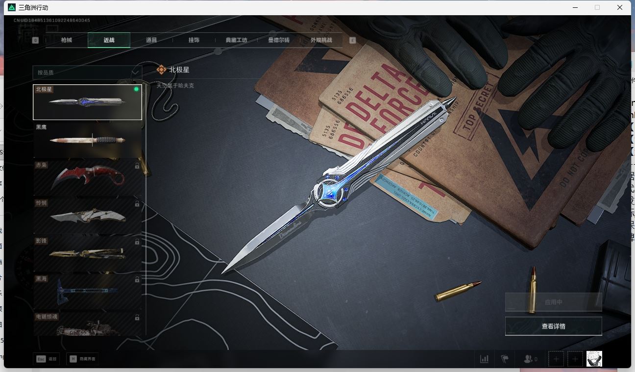Image resolution: width=635 pixels, height=372 pixels.
Task: Click the Q key previous-tab icon
Action: pyautogui.click(x=35, y=40)
